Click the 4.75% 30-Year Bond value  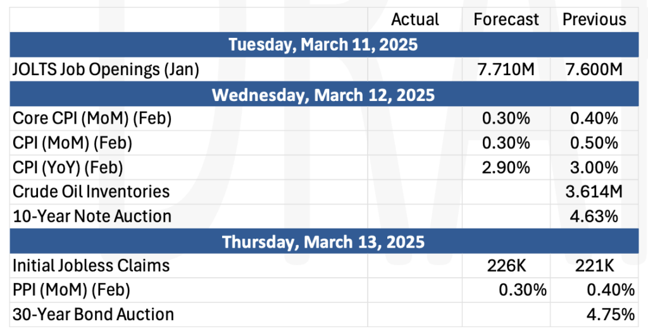(x=611, y=314)
